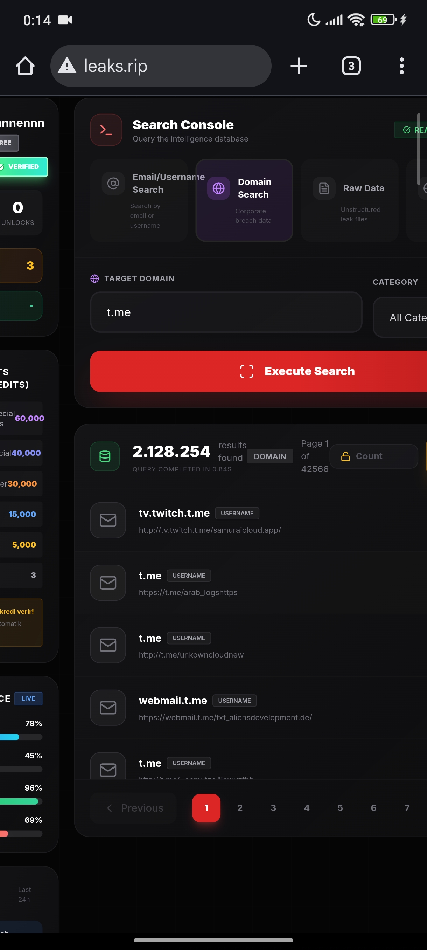Select the Domain Search mode
The image size is (427, 950).
coord(244,200)
